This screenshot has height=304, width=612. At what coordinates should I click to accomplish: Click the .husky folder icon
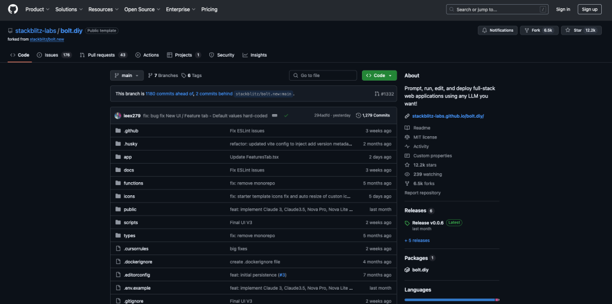point(118,144)
